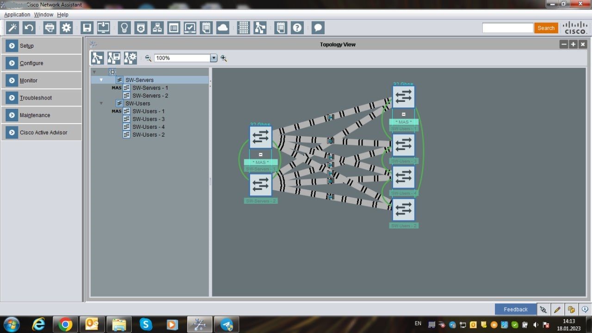This screenshot has height=333, width=592.
Task: Collapse the SW-Users tree node
Action: coord(101,103)
